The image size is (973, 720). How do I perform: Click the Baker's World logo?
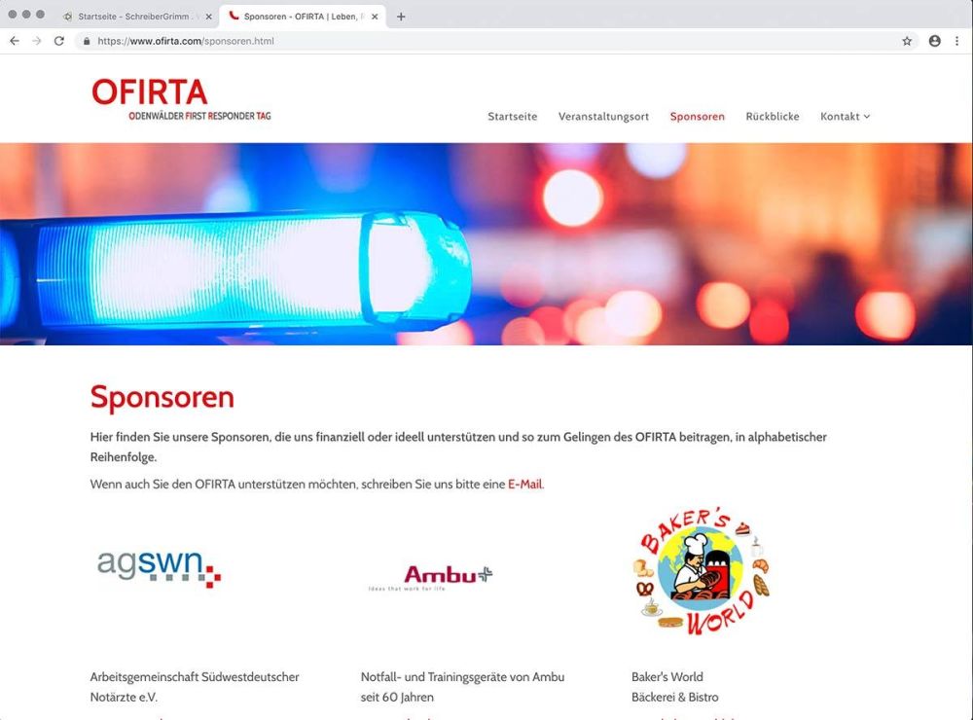pyautogui.click(x=701, y=572)
